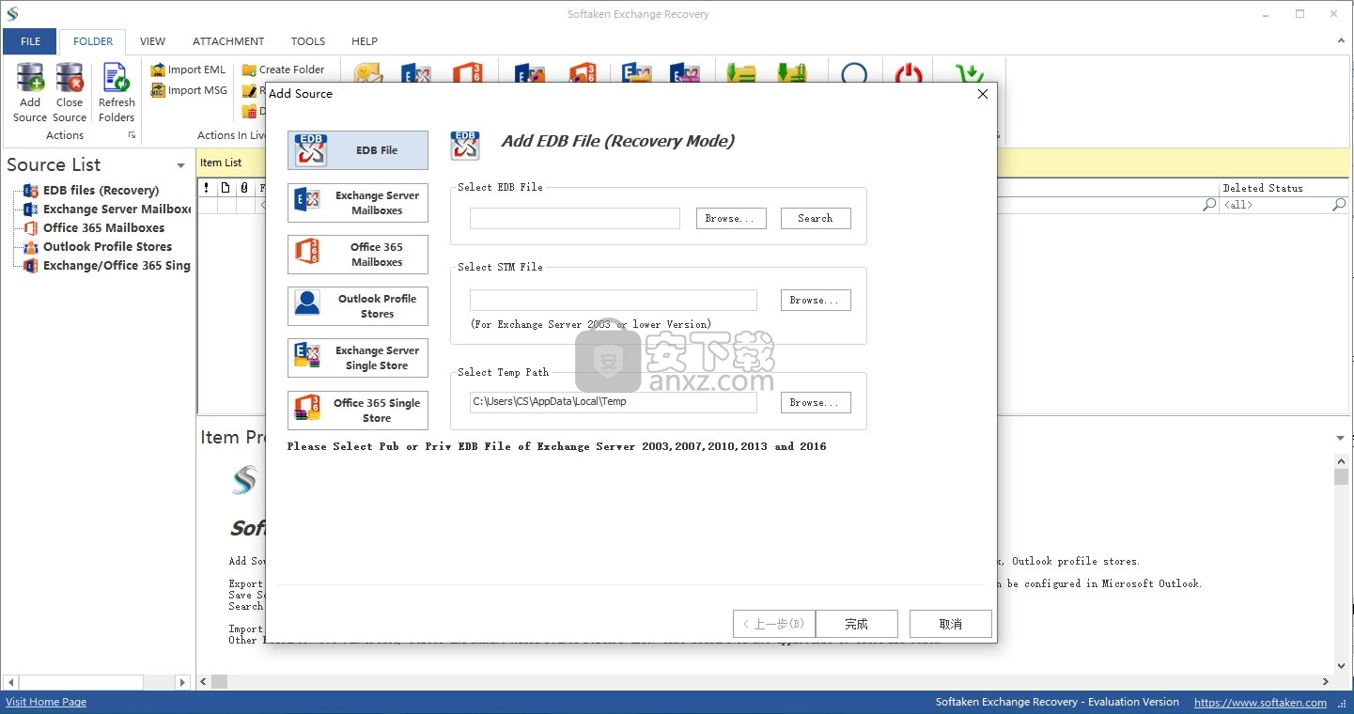Viewport: 1354px width, 714px height.
Task: Click the Close Source ribbon icon
Action: coord(70,92)
